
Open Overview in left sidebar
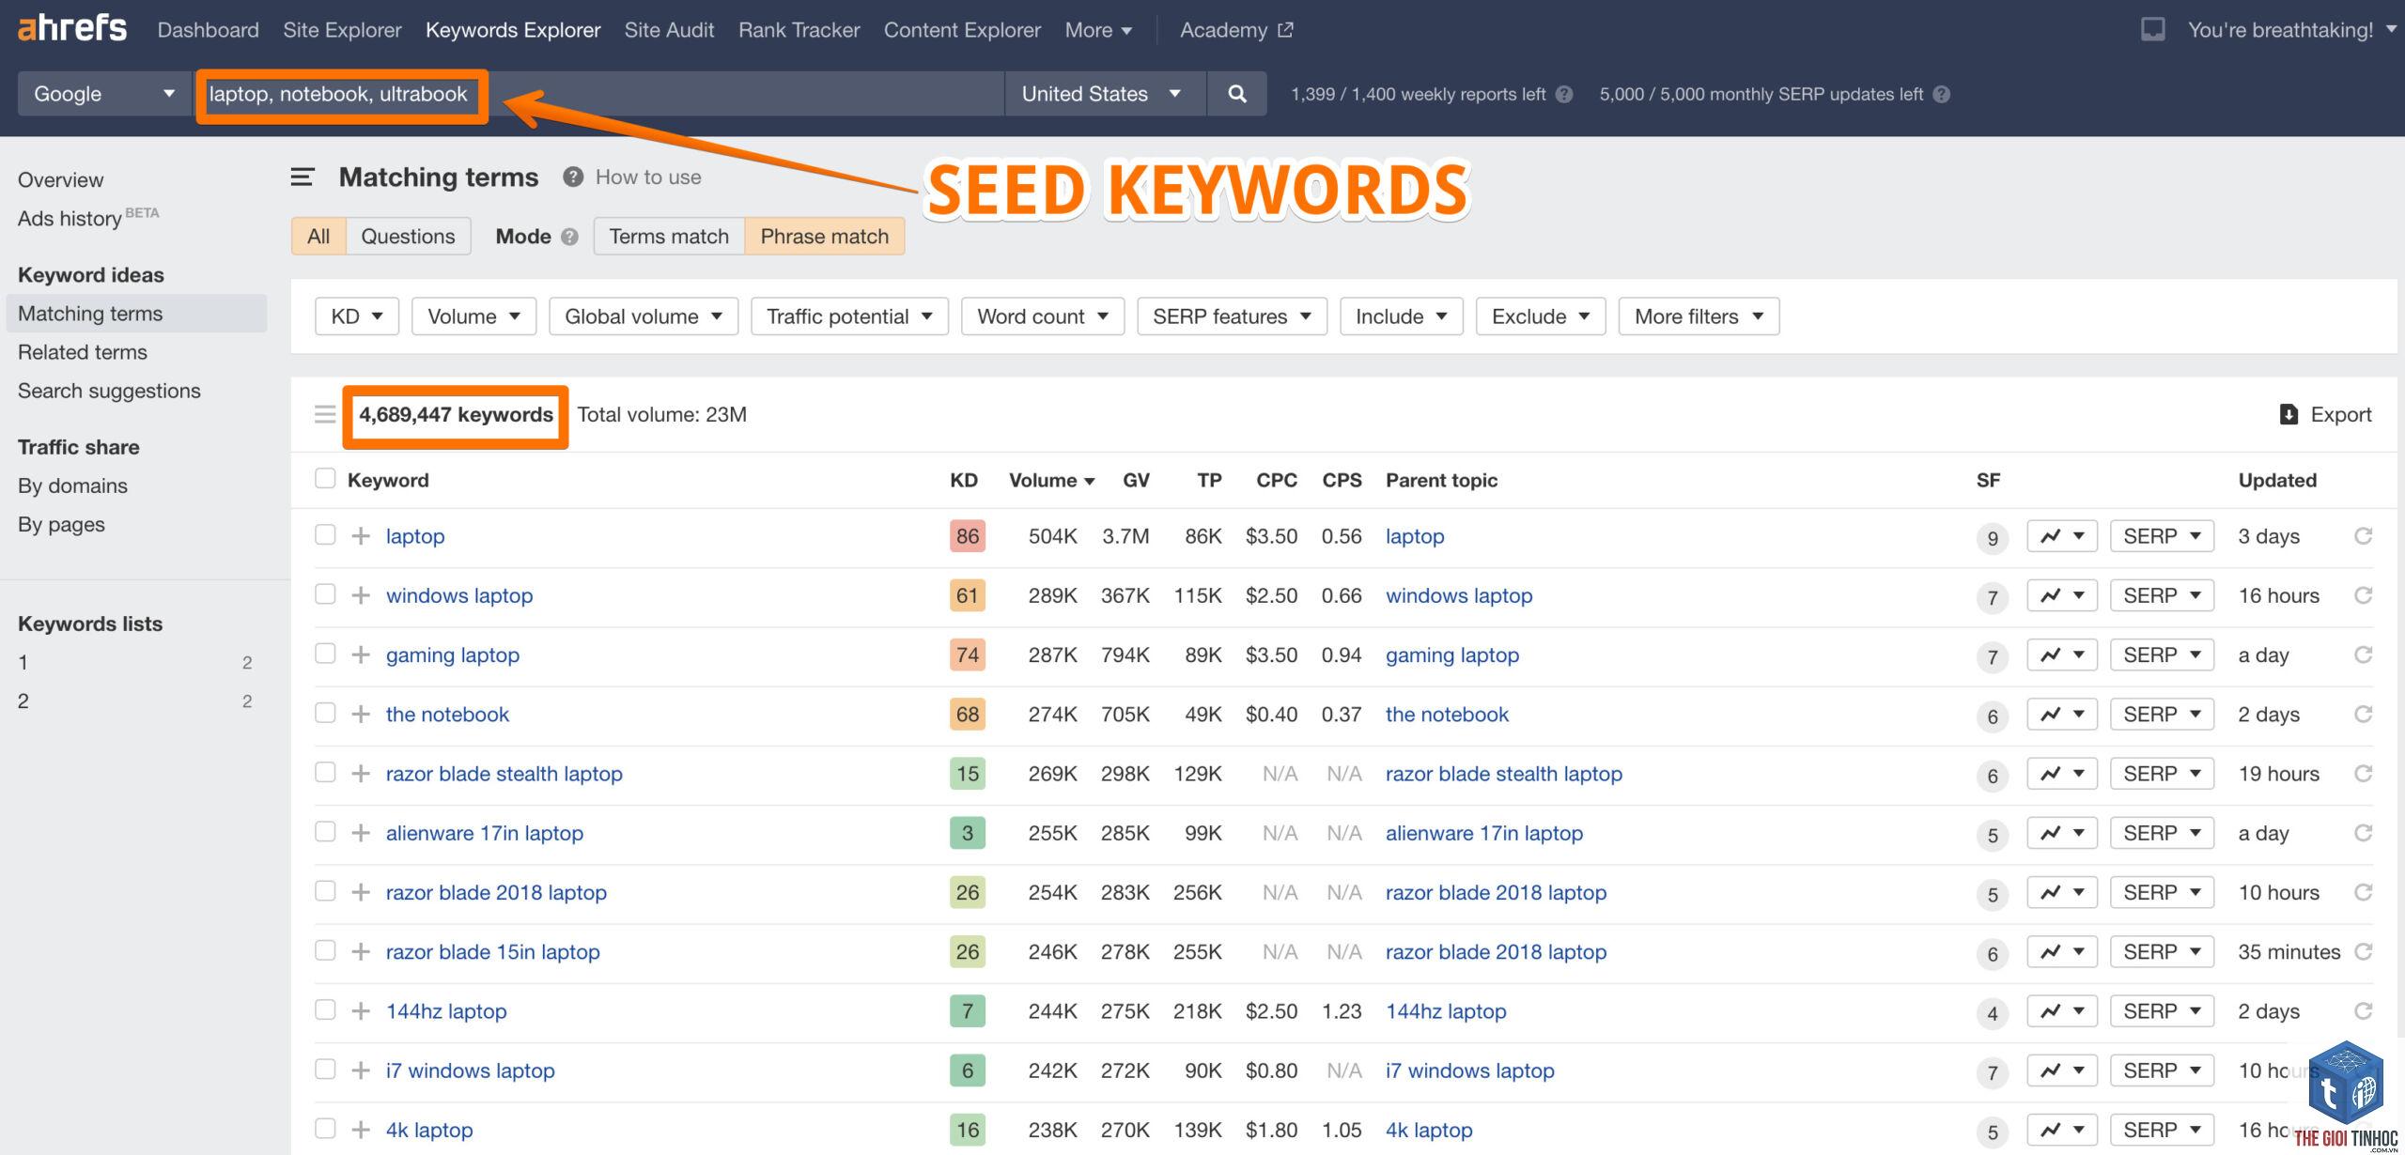point(60,179)
